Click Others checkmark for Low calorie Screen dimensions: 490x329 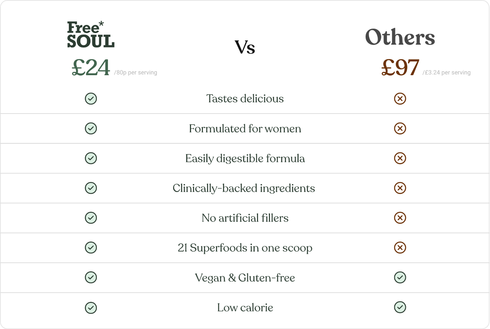[x=400, y=307]
